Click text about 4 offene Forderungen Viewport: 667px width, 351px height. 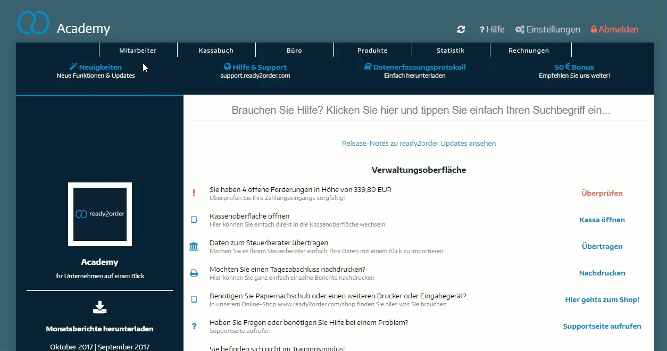pyautogui.click(x=301, y=189)
